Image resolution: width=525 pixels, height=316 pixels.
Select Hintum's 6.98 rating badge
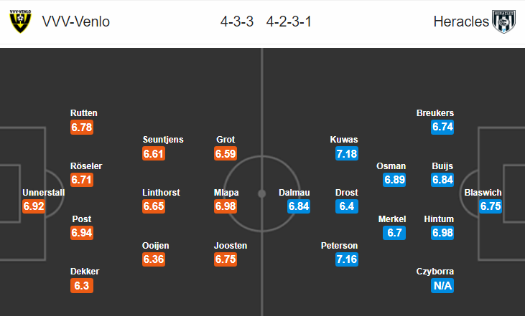442,232
